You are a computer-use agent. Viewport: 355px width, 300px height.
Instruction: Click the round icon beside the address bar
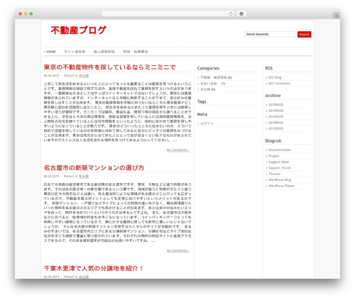[241, 13]
